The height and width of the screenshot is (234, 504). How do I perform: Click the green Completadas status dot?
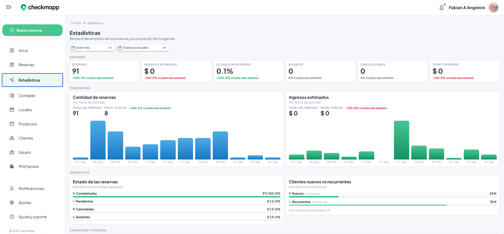(74, 193)
